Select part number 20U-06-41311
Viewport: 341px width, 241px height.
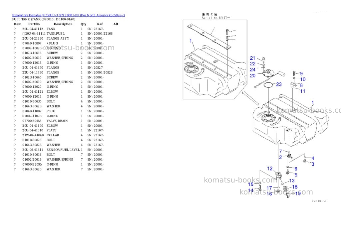click(x=33, y=150)
